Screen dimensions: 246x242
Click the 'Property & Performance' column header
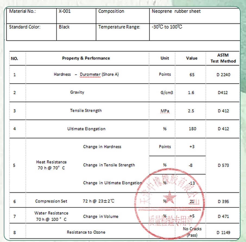(x=86, y=58)
